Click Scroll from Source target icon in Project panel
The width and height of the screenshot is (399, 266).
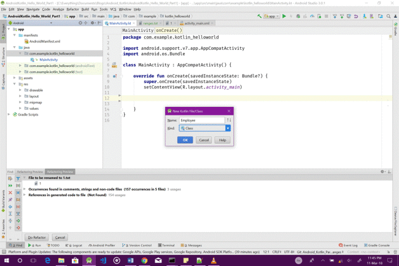point(80,23)
